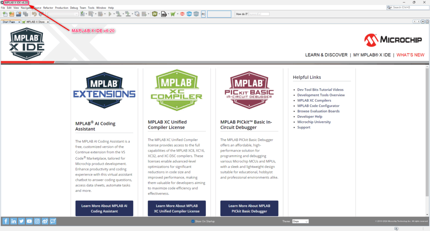Open the MPLAB Data Visualizer DV icon
Viewport: 430px width, 231px height.
155,14
